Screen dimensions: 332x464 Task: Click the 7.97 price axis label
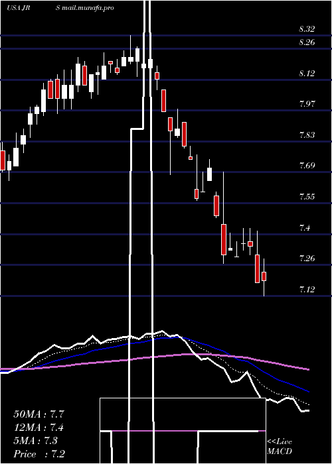pyautogui.click(x=307, y=104)
